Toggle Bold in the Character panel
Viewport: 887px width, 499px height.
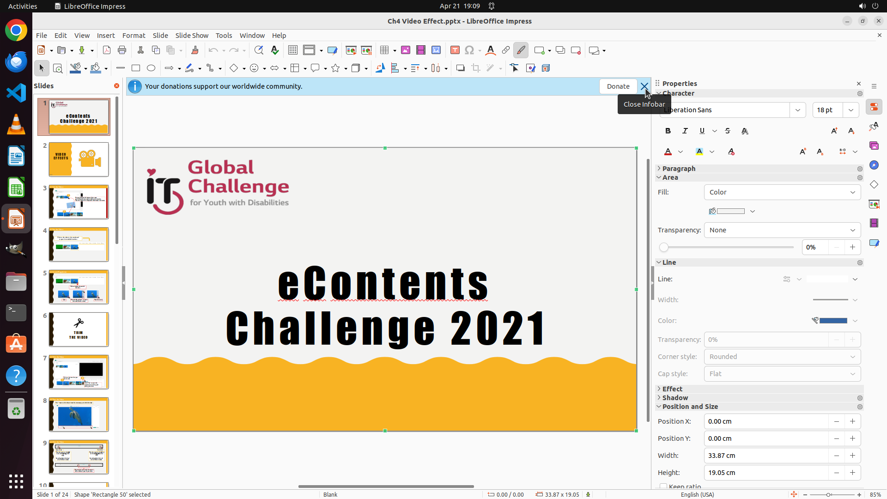click(x=668, y=131)
